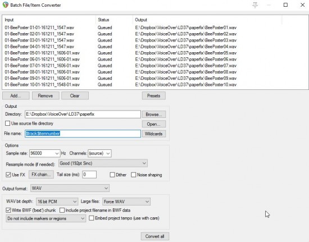Open the Wildcards button

point(154,134)
